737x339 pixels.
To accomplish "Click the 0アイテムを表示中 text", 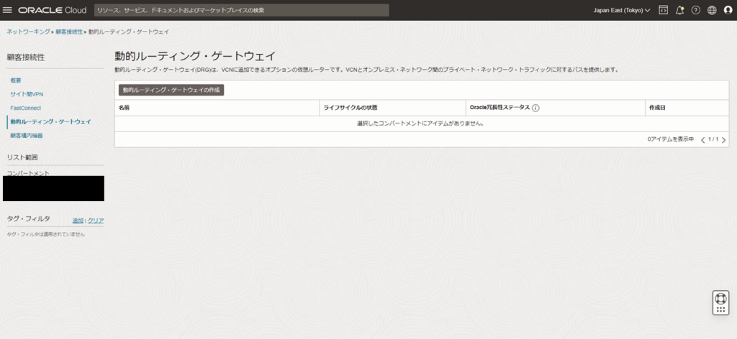I will coord(671,140).
